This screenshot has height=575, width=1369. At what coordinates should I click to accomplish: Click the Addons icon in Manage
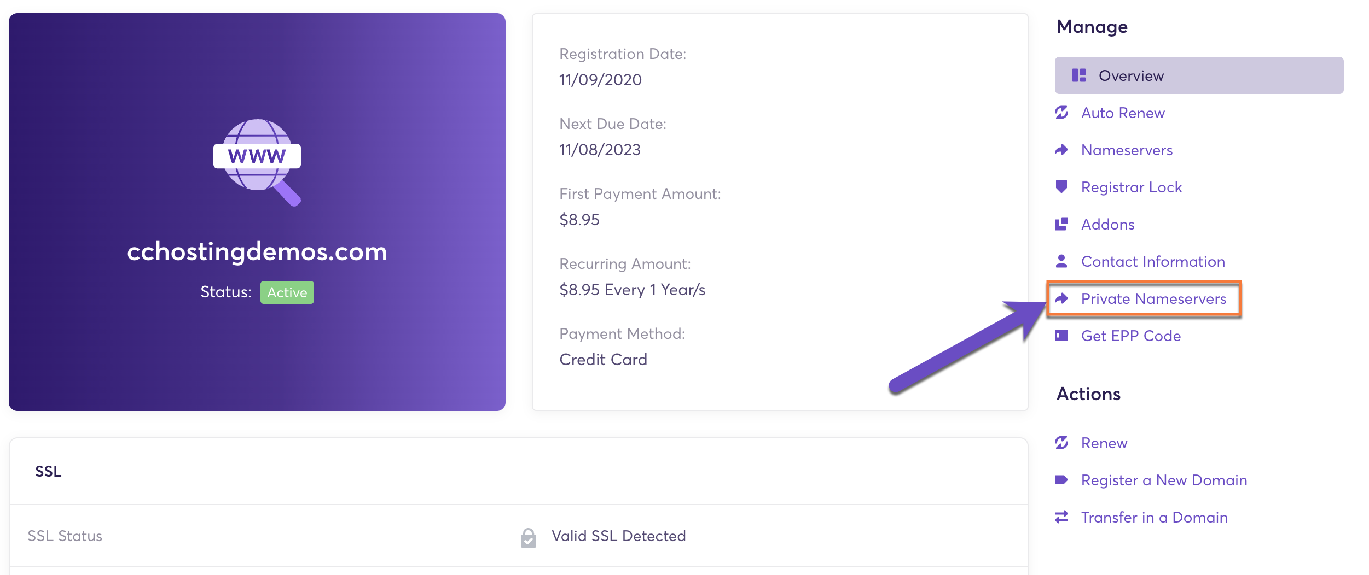1061,224
